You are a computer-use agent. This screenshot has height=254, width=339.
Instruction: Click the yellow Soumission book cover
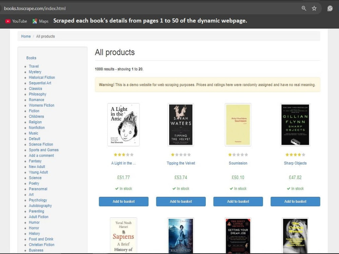pyautogui.click(x=238, y=125)
